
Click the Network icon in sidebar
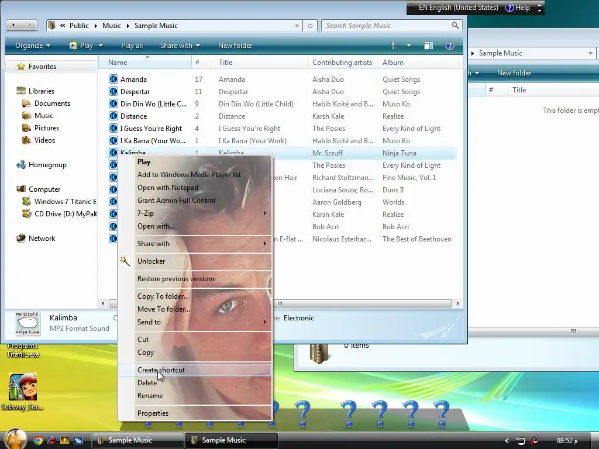[x=21, y=239]
